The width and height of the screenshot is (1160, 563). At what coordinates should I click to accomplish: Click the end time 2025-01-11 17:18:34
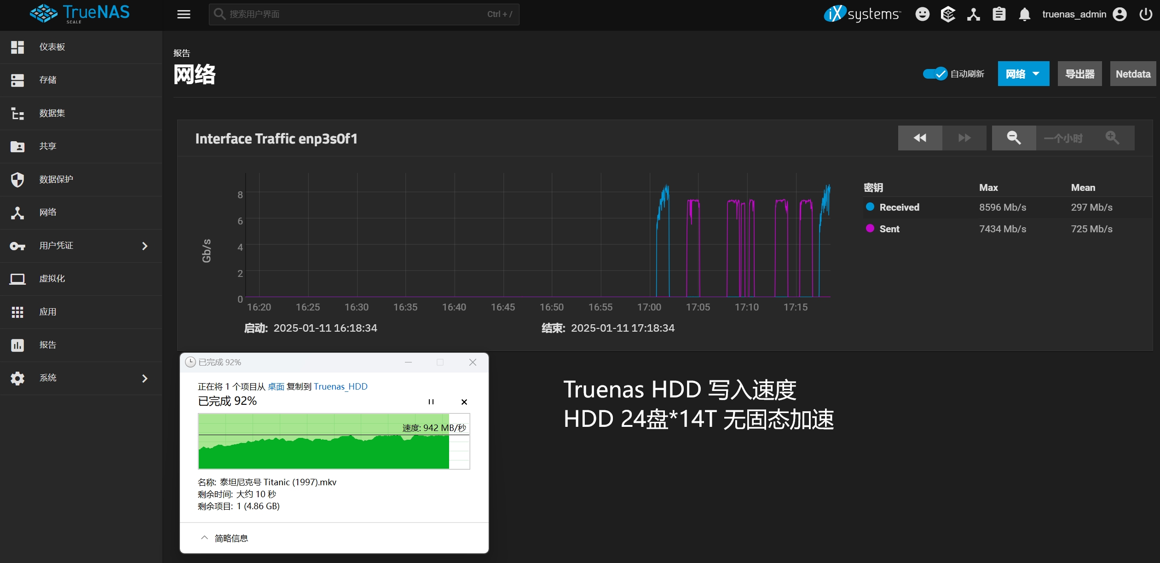click(x=623, y=328)
